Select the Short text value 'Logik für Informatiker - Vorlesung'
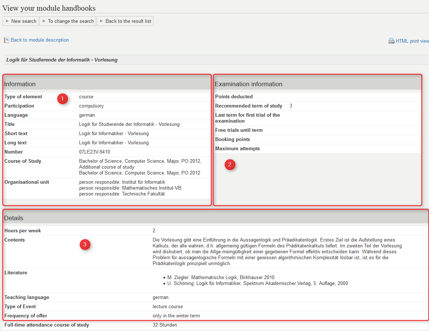This screenshot has width=429, height=331. (x=114, y=134)
